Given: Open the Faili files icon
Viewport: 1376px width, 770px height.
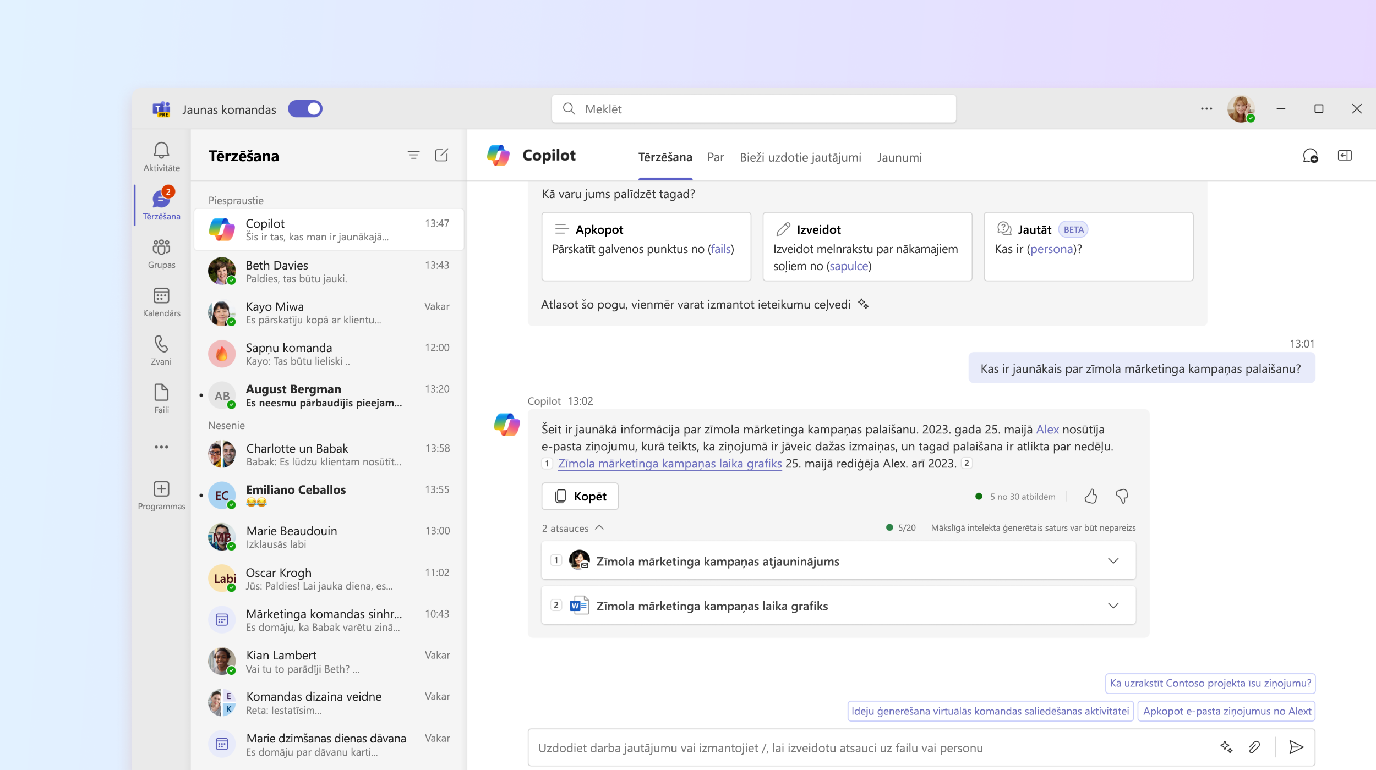Looking at the screenshot, I should [161, 393].
